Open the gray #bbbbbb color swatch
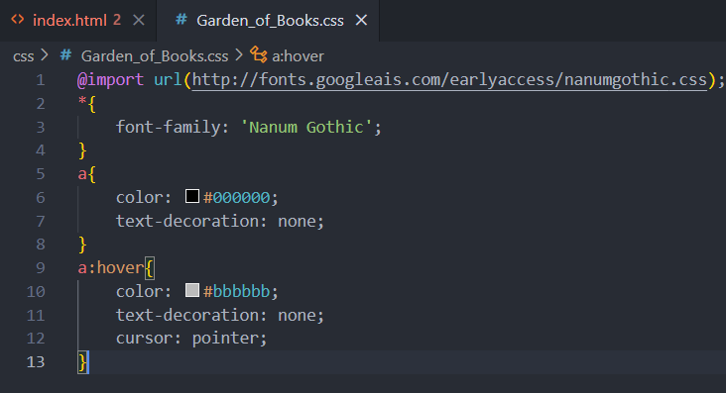 tap(192, 290)
